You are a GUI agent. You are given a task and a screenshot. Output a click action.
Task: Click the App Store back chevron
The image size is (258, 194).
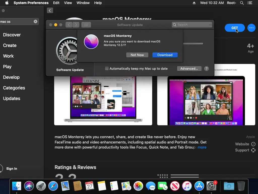pos(50,11)
